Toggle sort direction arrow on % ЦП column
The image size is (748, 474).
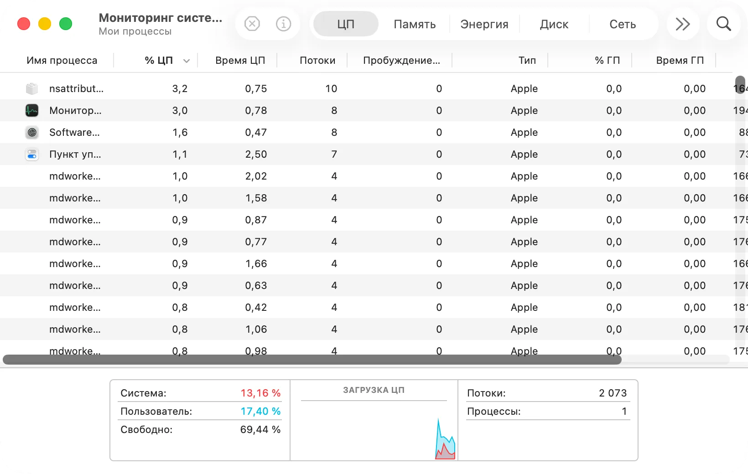point(186,61)
